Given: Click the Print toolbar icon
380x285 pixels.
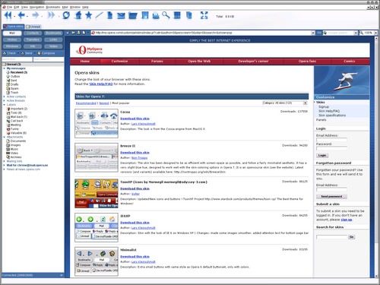Looking at the screenshot, I should tap(156, 16).
